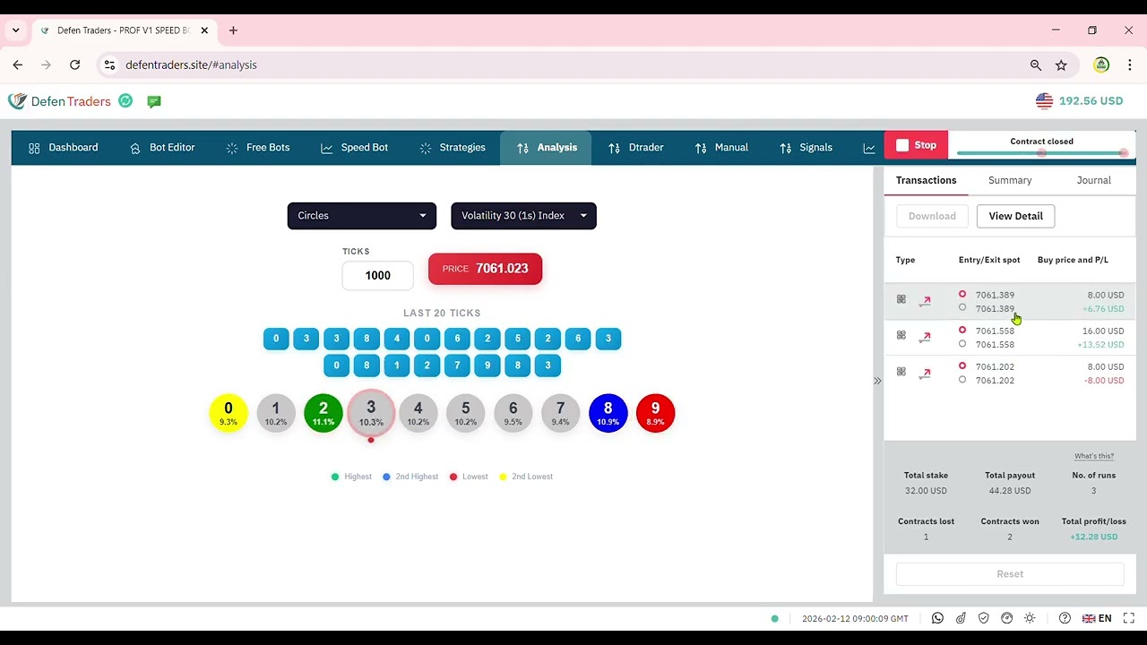
Task: Open the Strategies tab
Action: click(x=453, y=148)
